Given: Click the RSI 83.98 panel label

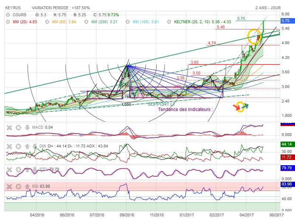Looking at the screenshot, I should [41, 186].
